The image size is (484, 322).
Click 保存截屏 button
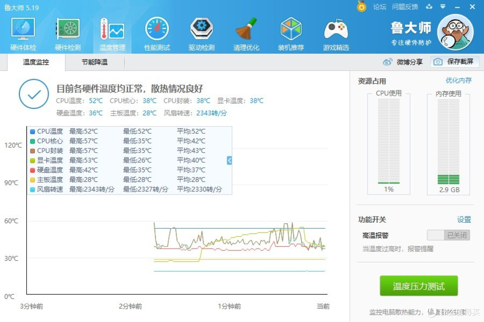coord(454,62)
